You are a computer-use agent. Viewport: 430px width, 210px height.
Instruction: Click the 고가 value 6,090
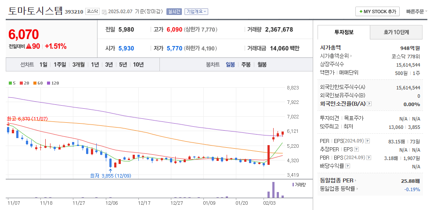pyautogui.click(x=174, y=29)
